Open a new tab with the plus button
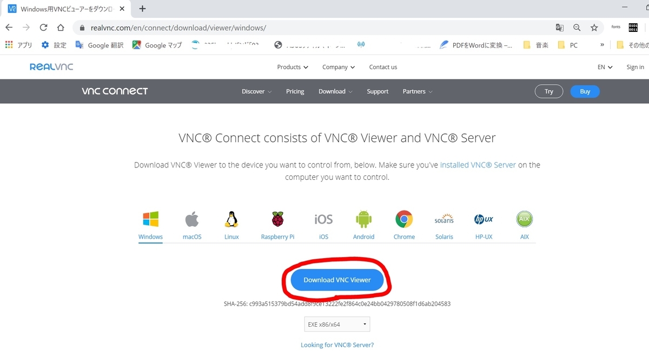The height and width of the screenshot is (351, 649). (x=142, y=9)
